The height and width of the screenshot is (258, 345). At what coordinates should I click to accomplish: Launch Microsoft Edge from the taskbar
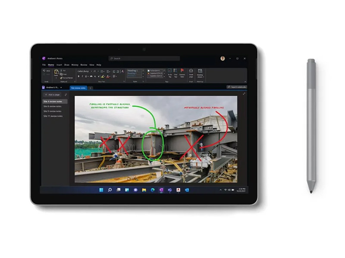click(153, 190)
